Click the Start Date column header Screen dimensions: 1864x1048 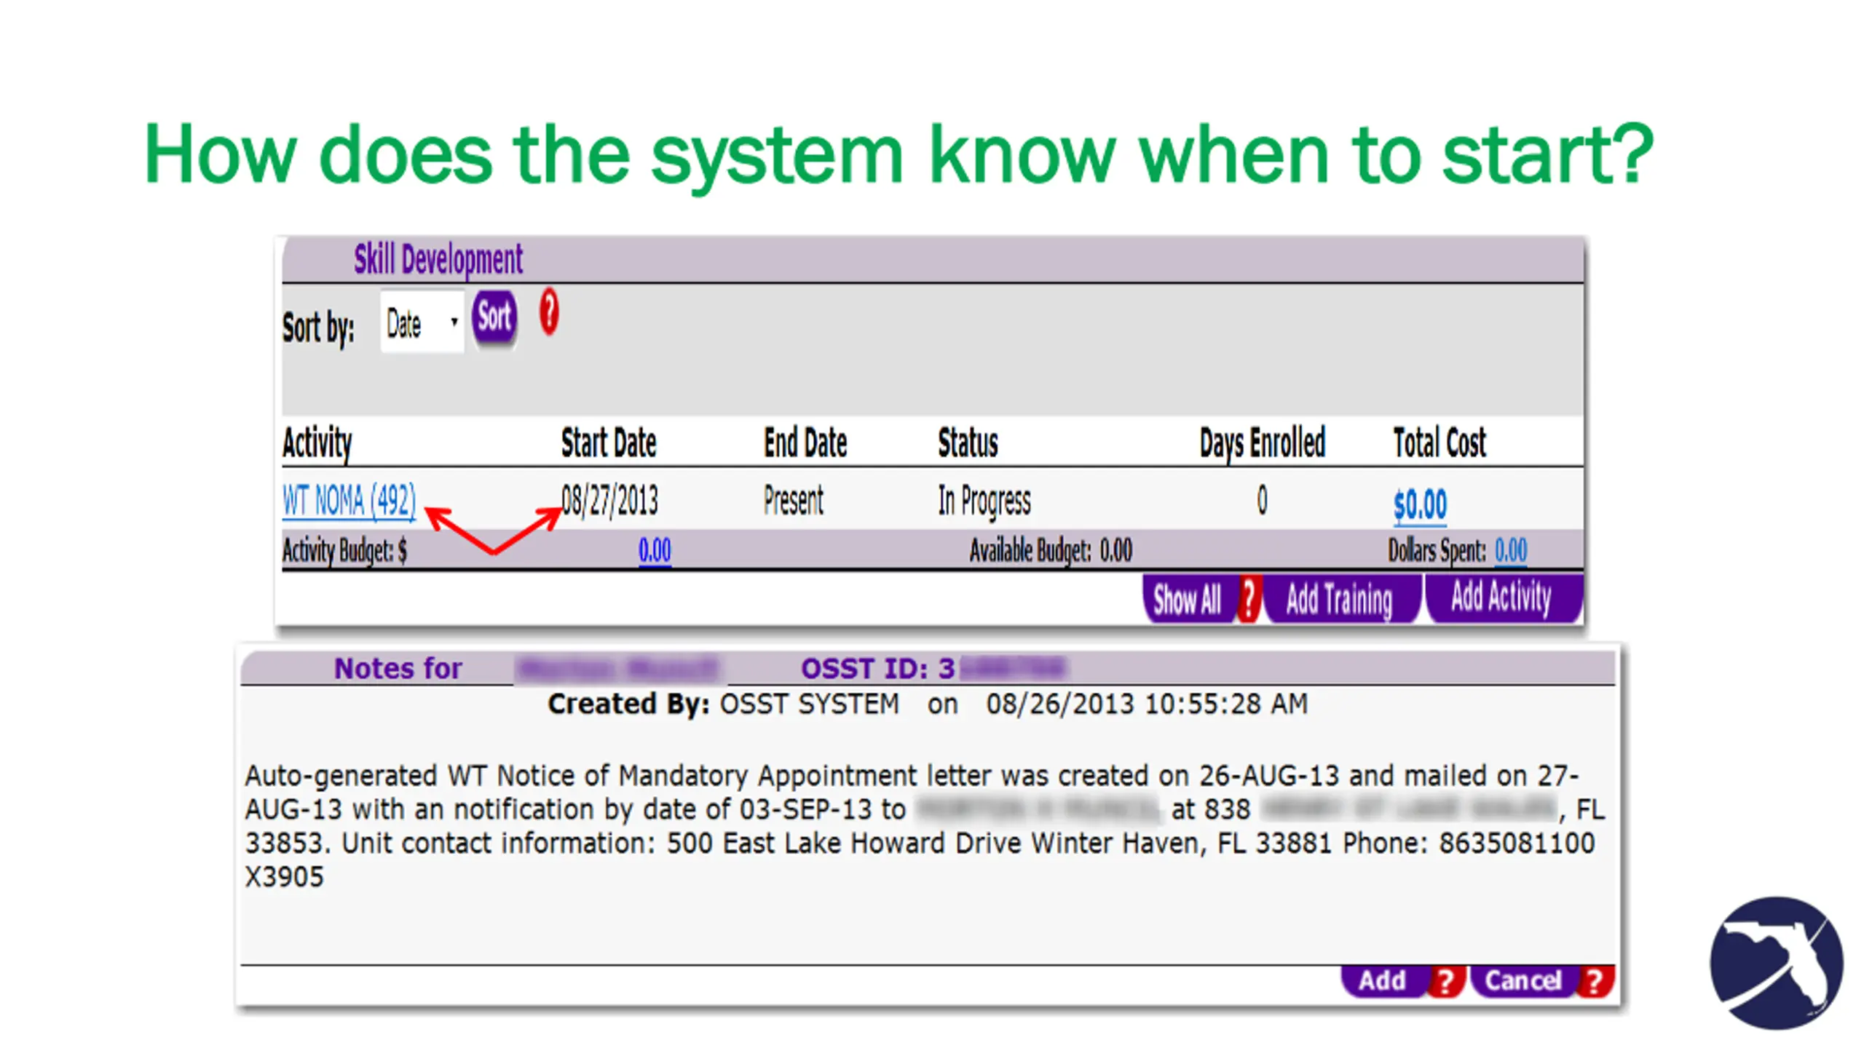coord(609,442)
